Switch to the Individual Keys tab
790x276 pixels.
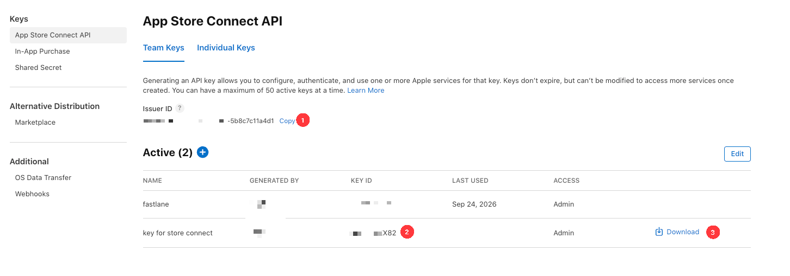tap(226, 48)
